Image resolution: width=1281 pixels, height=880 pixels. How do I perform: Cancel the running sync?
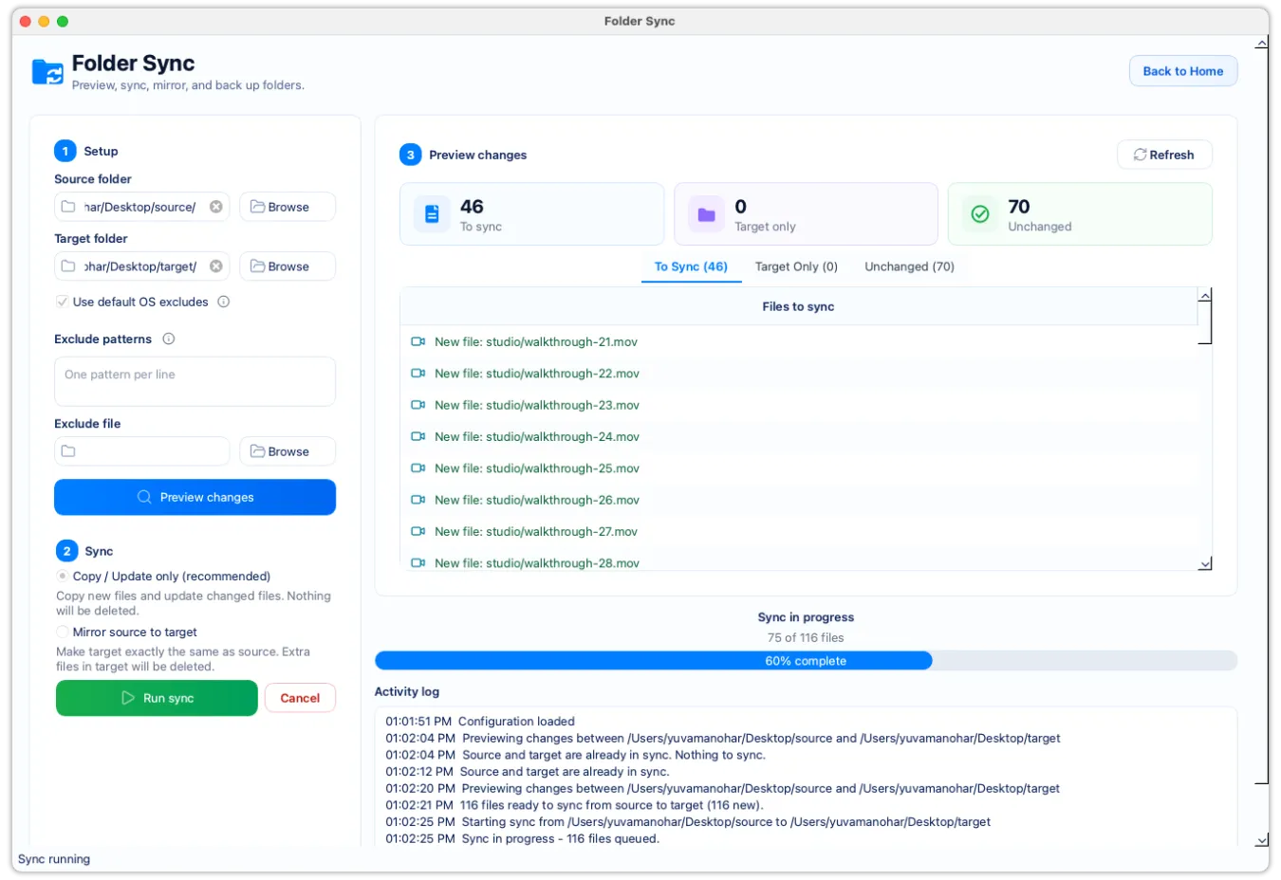pos(300,698)
